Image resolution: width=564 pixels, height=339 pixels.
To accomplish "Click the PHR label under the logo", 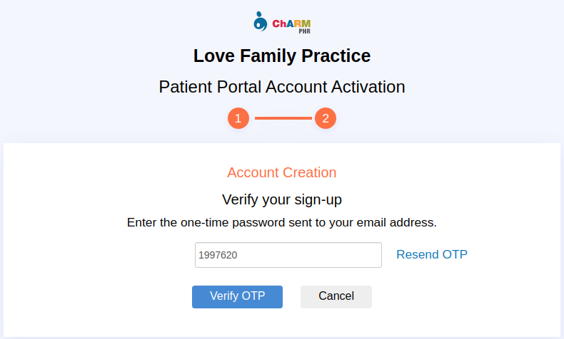I will (304, 31).
